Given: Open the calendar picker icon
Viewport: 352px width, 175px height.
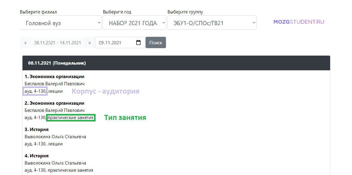Looking at the screenshot, I should pos(138,42).
